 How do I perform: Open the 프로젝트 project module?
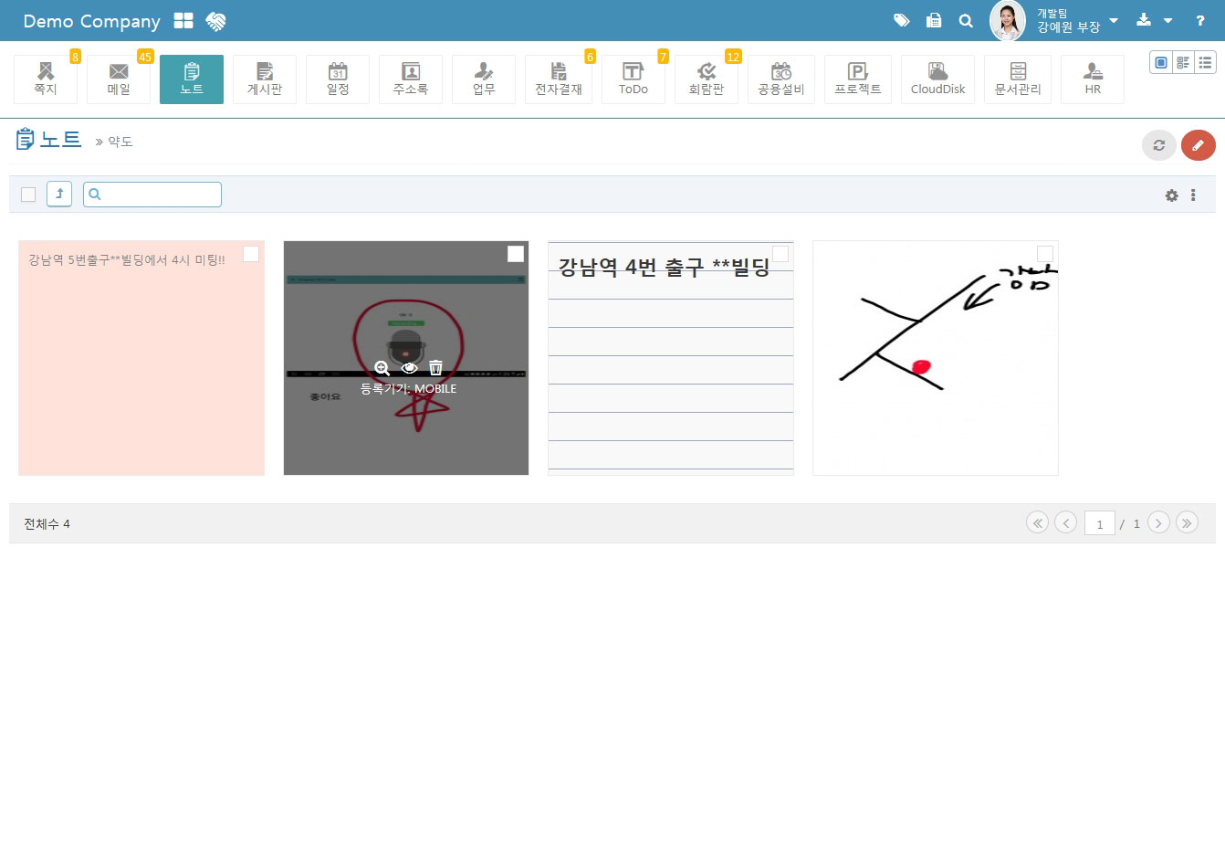coord(858,79)
